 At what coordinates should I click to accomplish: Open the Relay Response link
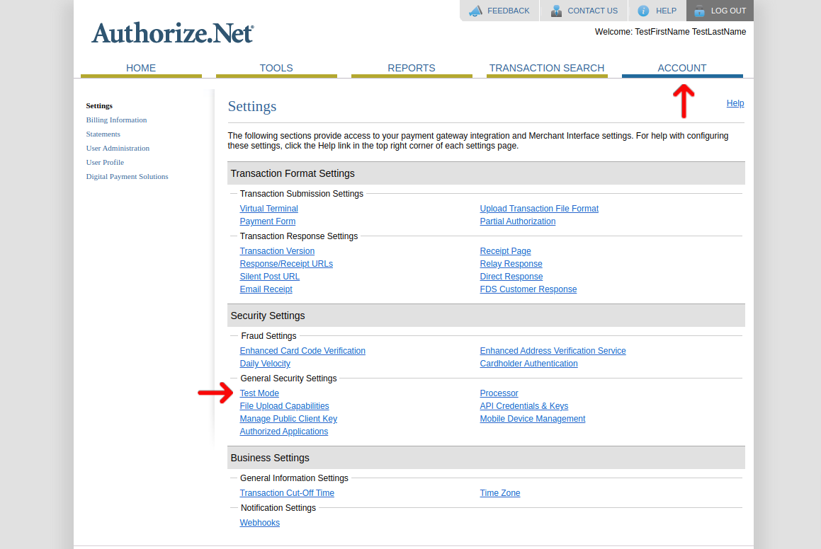511,264
